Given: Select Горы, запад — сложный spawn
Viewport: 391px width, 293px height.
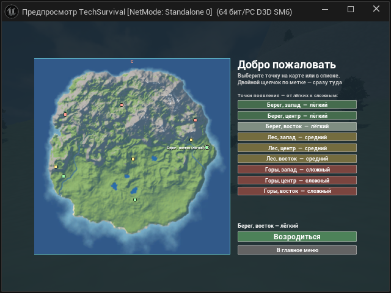Looking at the screenshot, I should pos(297,170).
